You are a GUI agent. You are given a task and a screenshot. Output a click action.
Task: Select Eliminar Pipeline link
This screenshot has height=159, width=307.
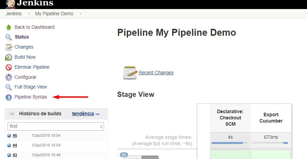coord(32,67)
